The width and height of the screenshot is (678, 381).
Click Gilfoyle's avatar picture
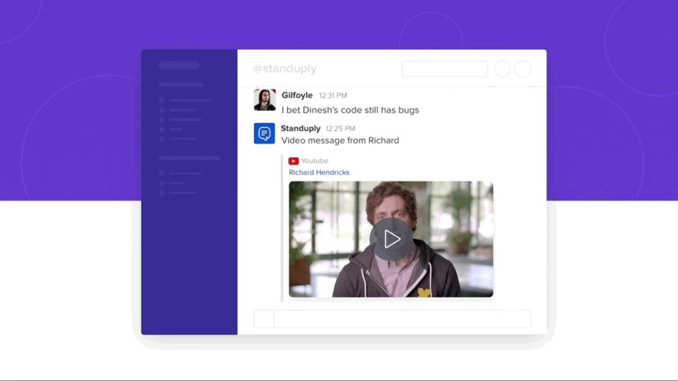265,99
